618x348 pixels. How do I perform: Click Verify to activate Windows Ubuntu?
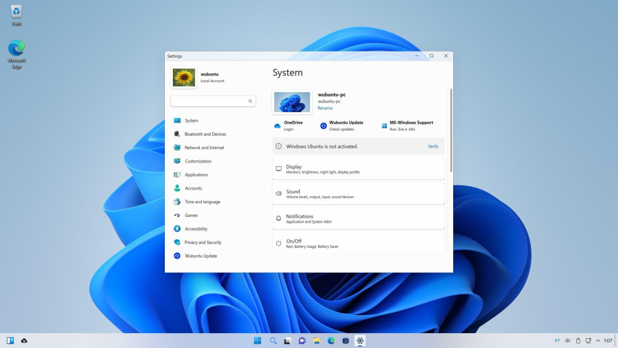pos(433,147)
